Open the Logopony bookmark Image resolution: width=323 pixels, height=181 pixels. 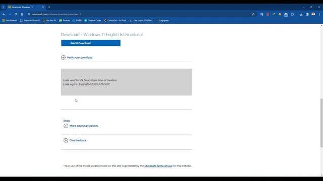pos(163,21)
